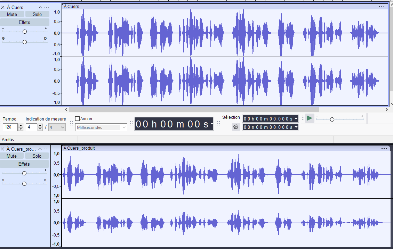Open selection end time format dropdown
This screenshot has width=393, height=249.
(296, 127)
